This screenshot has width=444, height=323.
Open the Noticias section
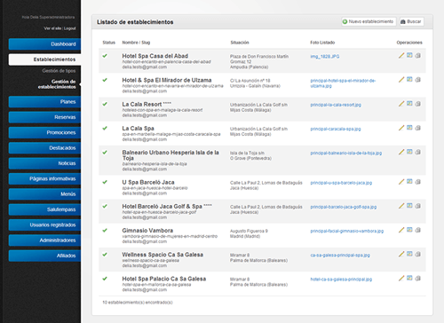tap(44, 163)
